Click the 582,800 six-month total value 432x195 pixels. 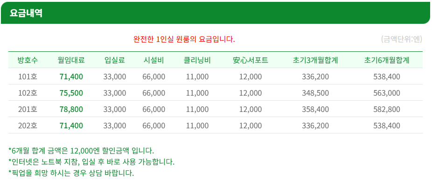(x=387, y=109)
